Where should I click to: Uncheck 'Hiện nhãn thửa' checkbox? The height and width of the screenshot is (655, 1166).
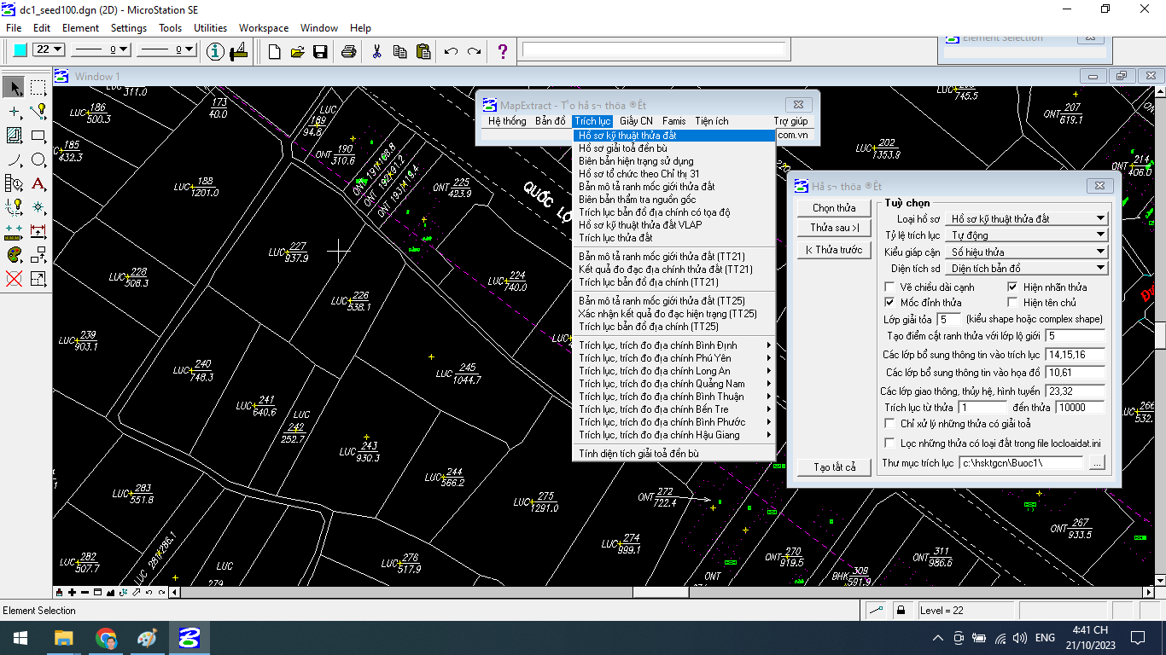pos(1012,287)
